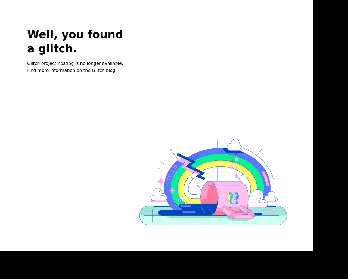Click the lowest pink droplet under the rainbow
The width and height of the screenshot is (348, 279).
(x=237, y=176)
